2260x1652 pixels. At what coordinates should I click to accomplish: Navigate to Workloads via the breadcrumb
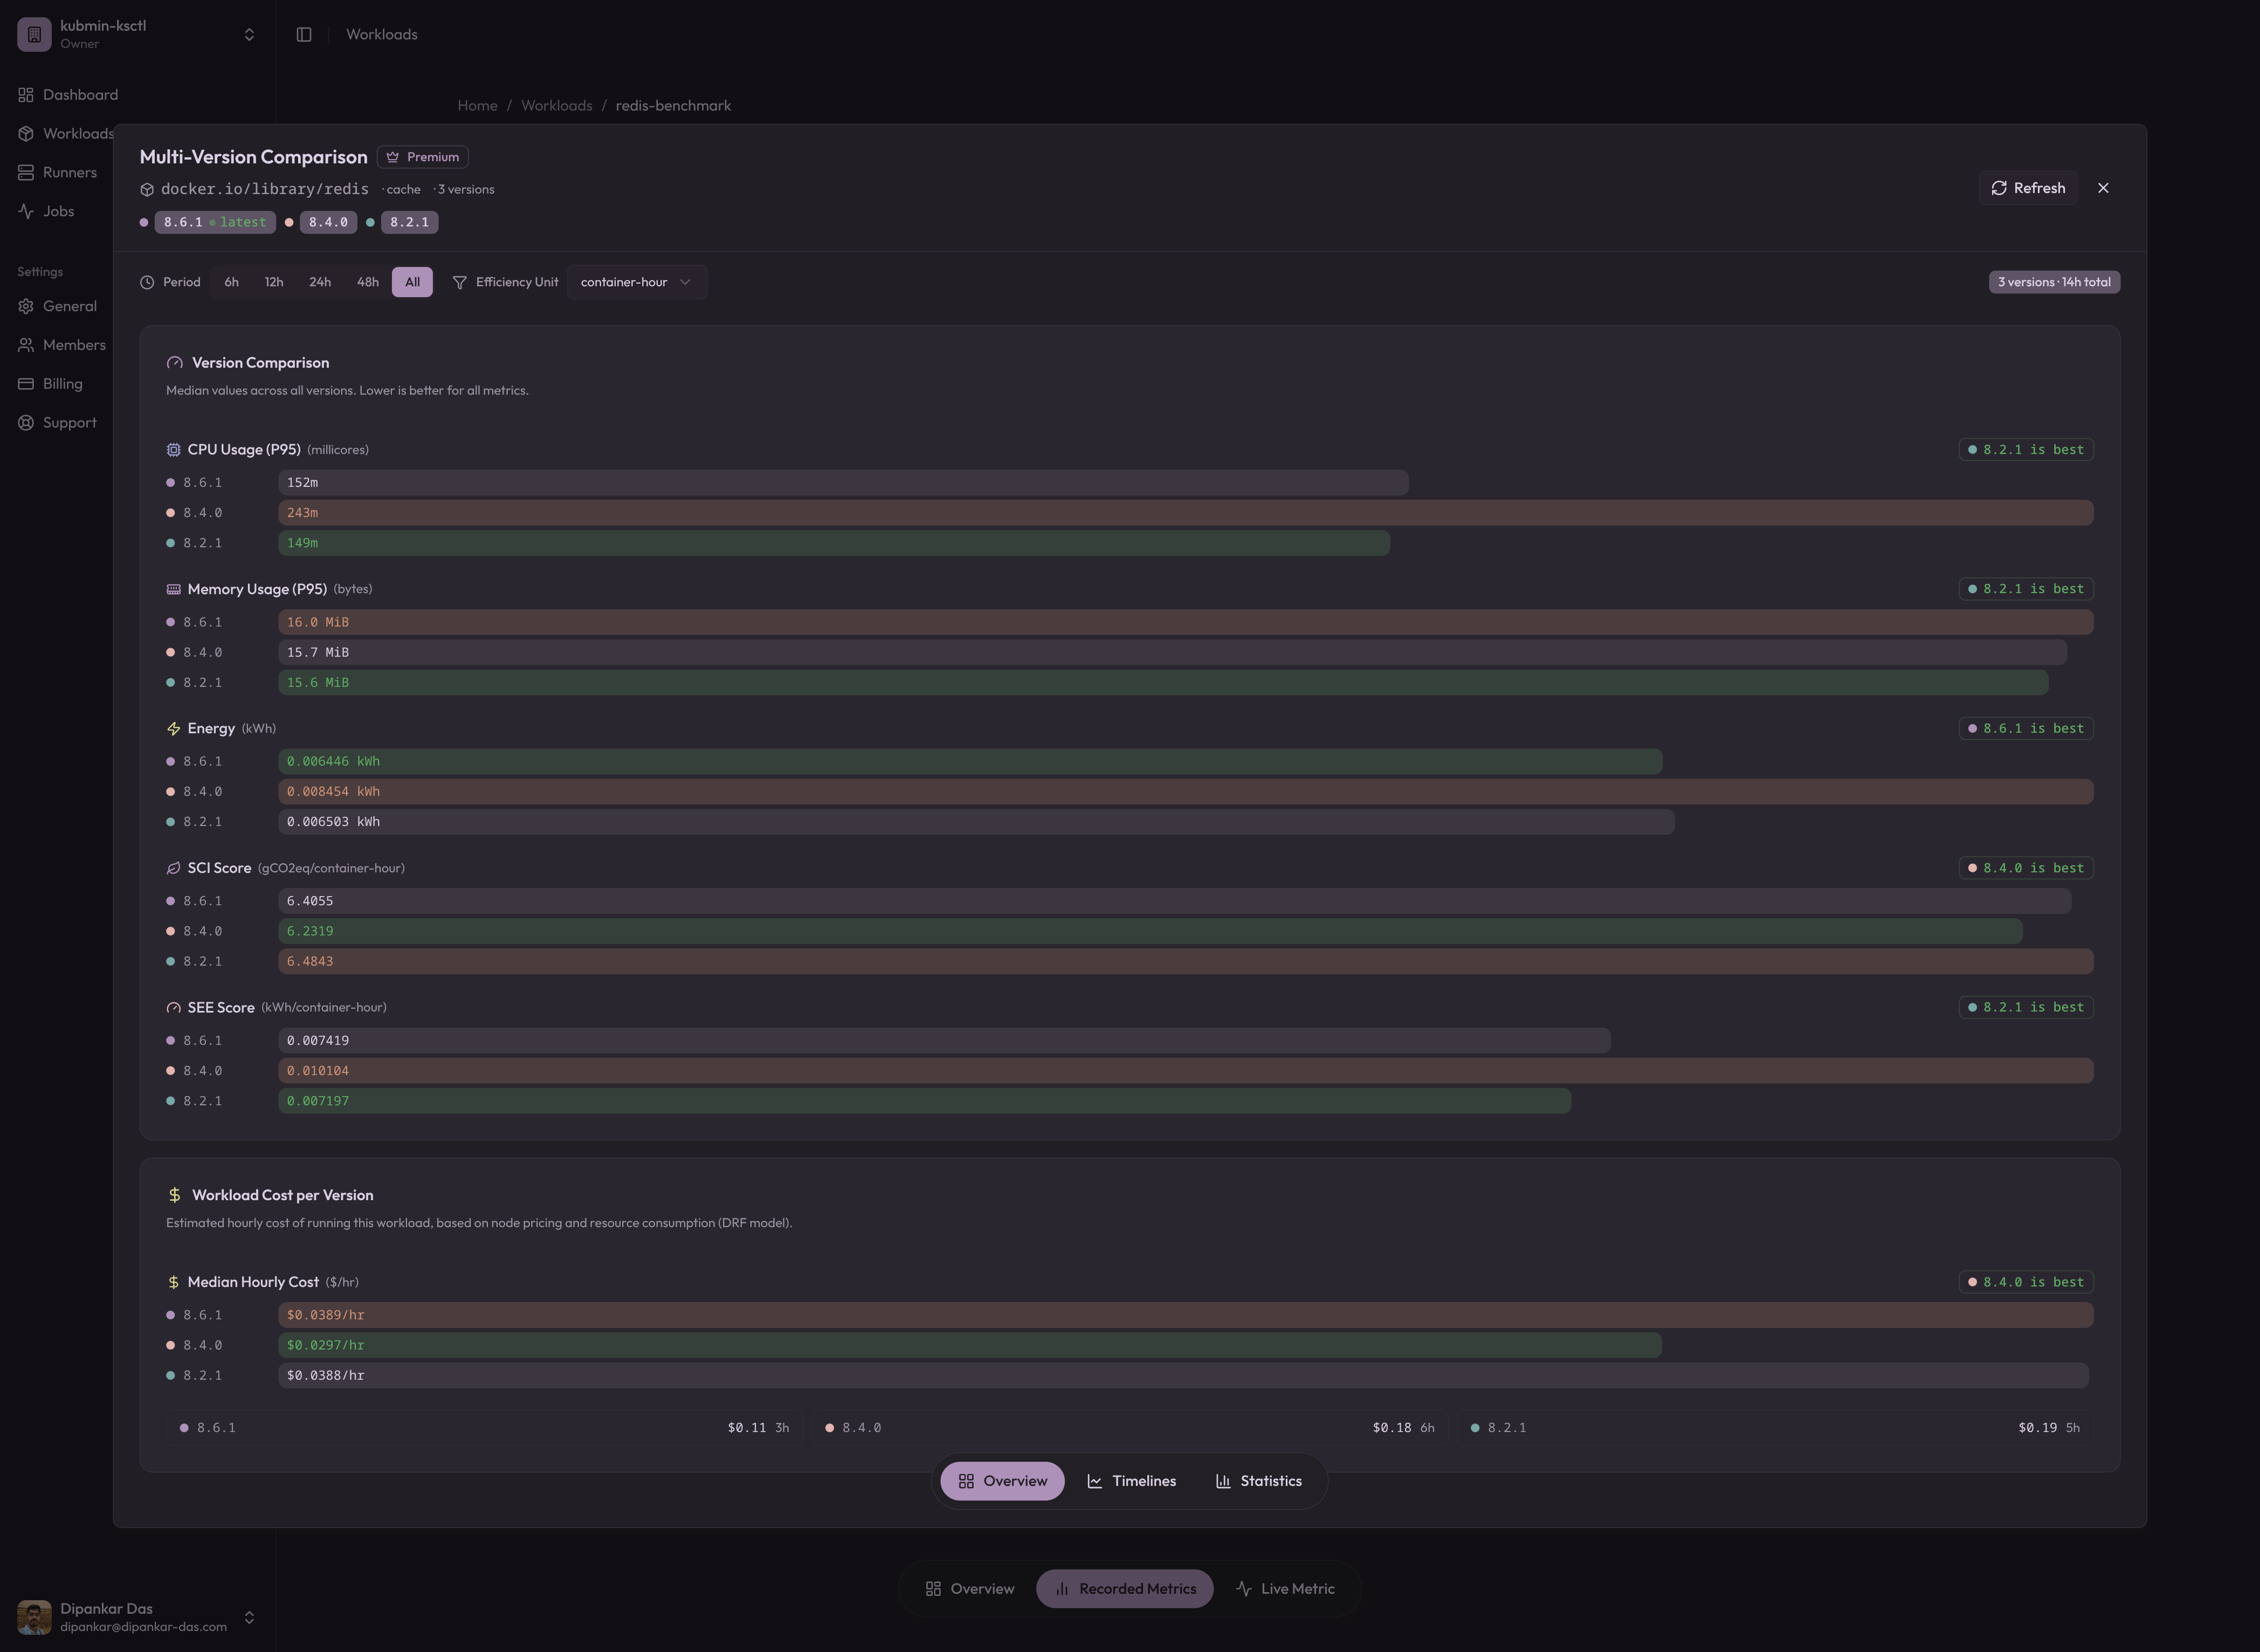coord(556,105)
